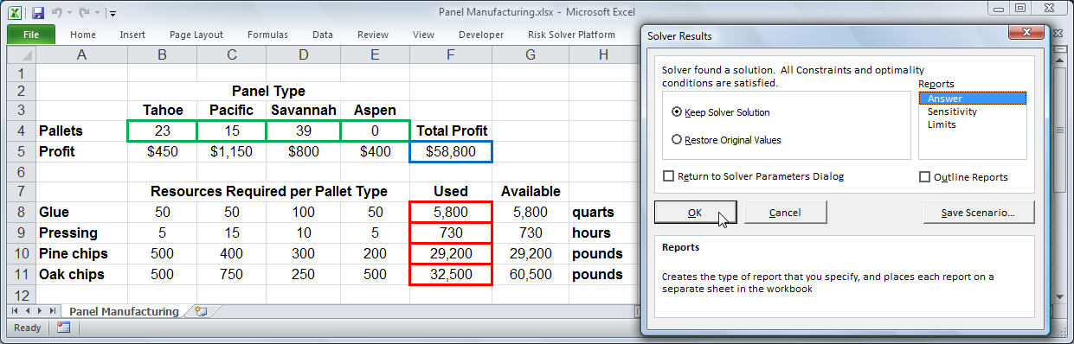Switch to the Home ribbon tab
The height and width of the screenshot is (344, 1074).
83,35
